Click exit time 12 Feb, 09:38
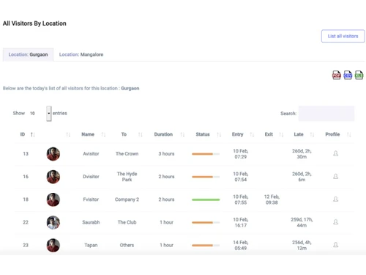 (x=272, y=199)
